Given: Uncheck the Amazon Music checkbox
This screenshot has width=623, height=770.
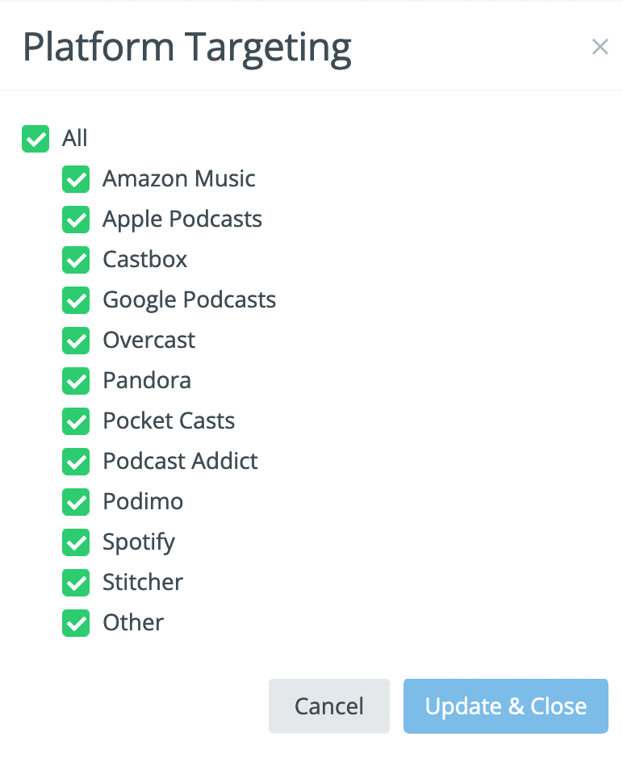Looking at the screenshot, I should (76, 178).
